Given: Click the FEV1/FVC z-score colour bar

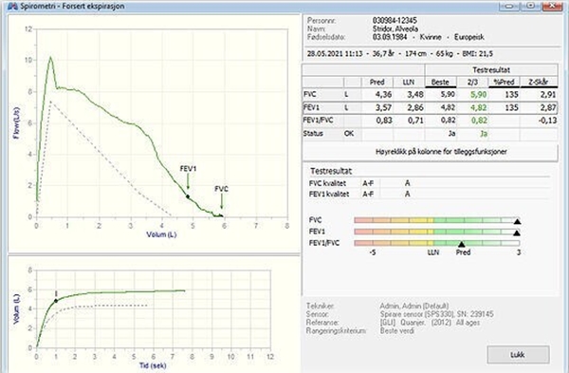Looking at the screenshot, I should tap(437, 243).
